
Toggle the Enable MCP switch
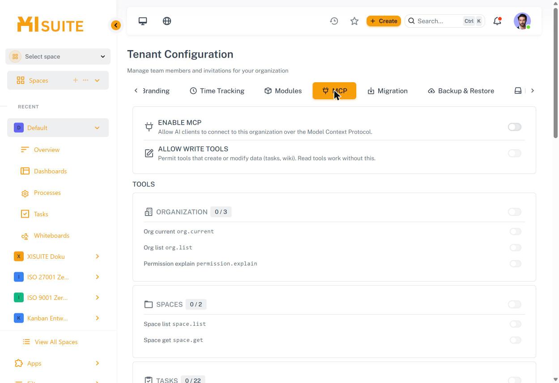tap(515, 127)
